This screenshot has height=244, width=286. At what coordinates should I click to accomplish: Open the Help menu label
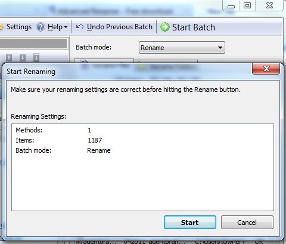[x=55, y=27]
